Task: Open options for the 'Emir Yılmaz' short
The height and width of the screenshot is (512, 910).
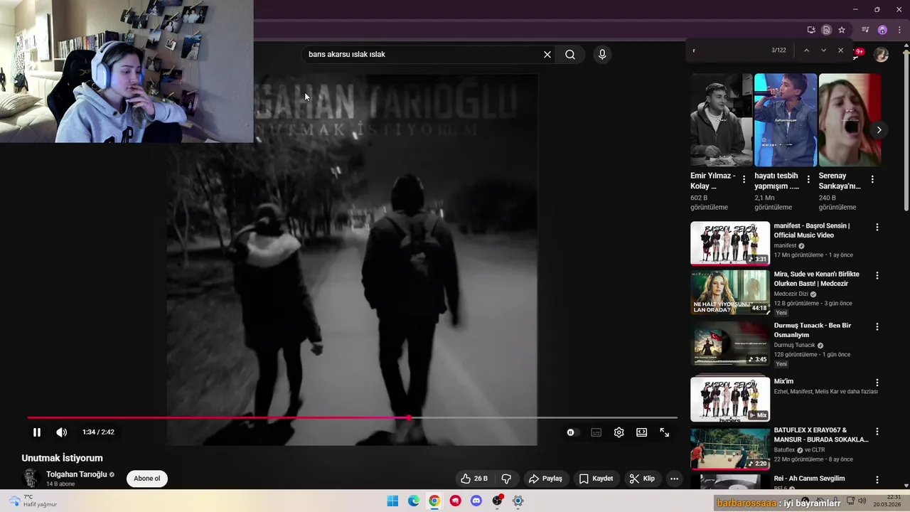Action: (x=744, y=180)
